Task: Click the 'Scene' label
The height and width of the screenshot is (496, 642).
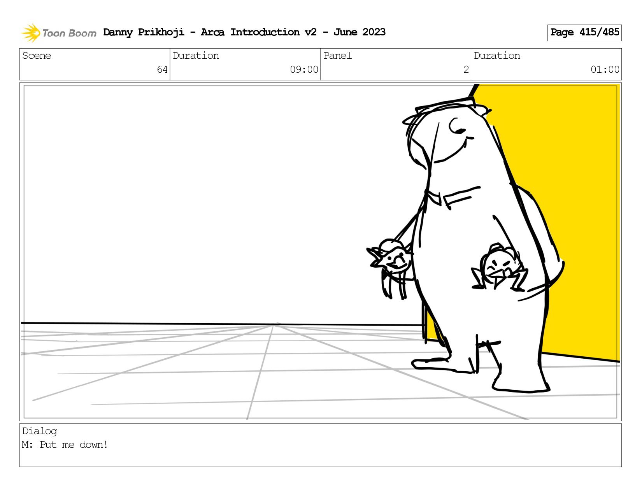Action: [37, 56]
